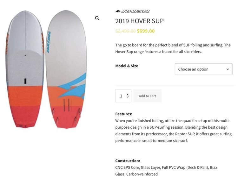Click the "Construction:" heading
The width and height of the screenshot is (238, 179).
128,161
